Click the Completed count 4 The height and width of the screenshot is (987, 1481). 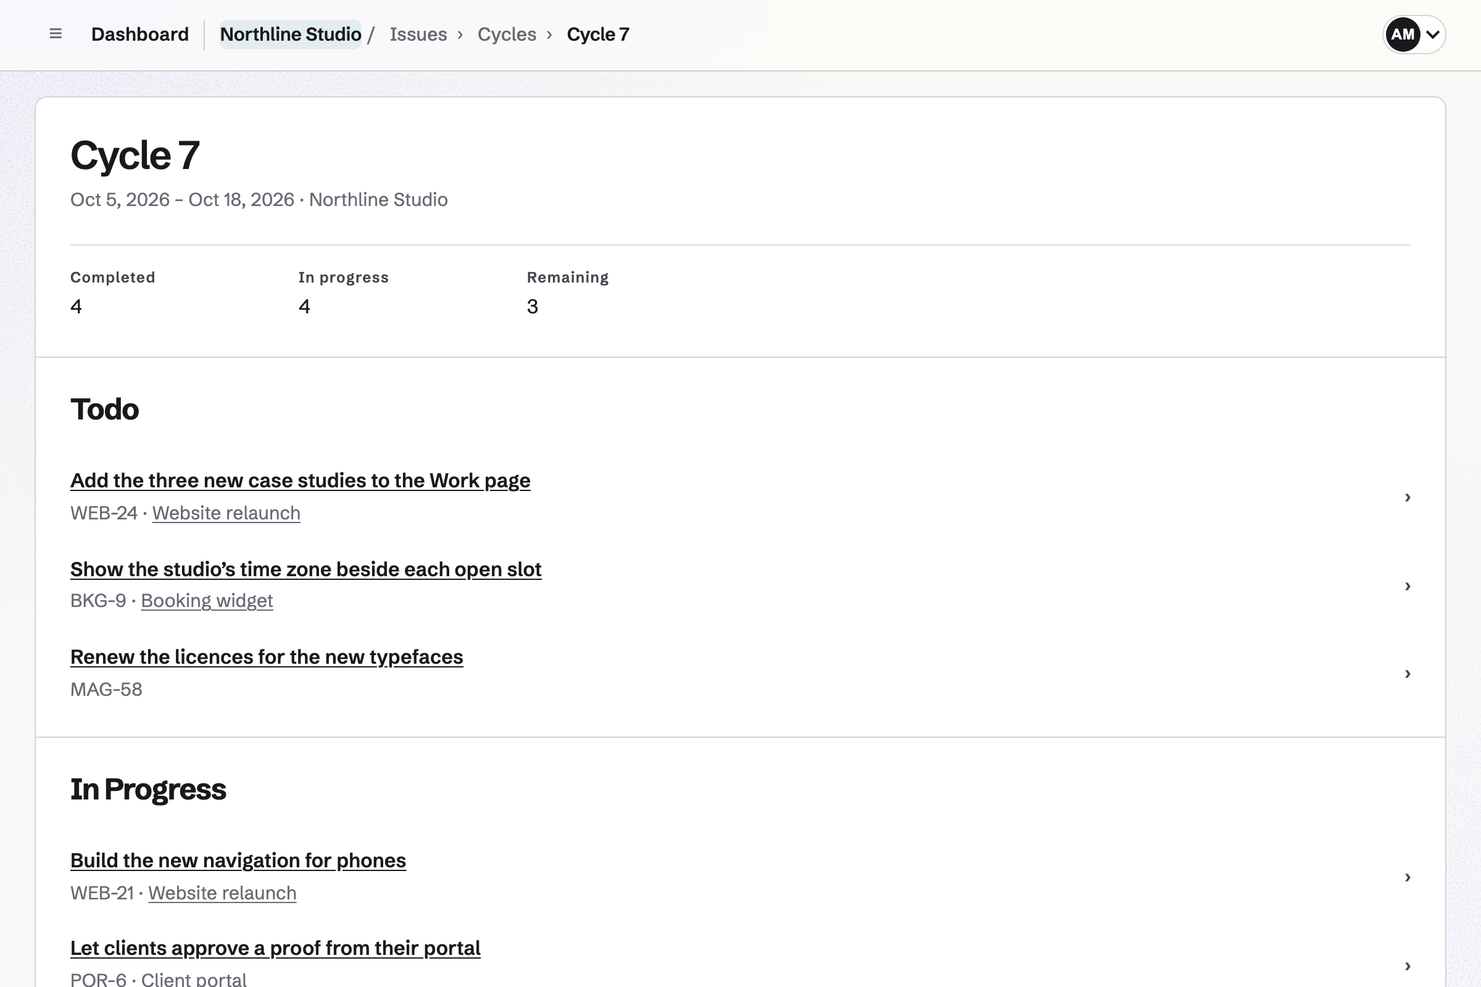(x=76, y=307)
